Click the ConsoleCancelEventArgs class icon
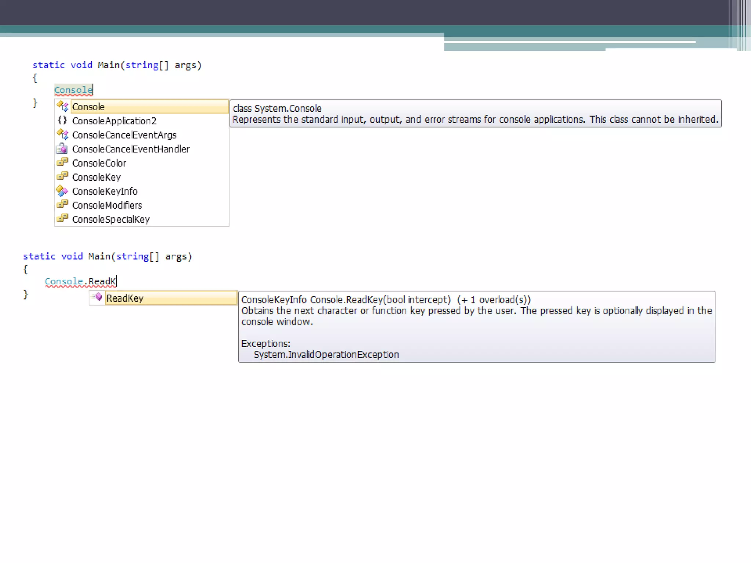This screenshot has width=751, height=563. 63,135
